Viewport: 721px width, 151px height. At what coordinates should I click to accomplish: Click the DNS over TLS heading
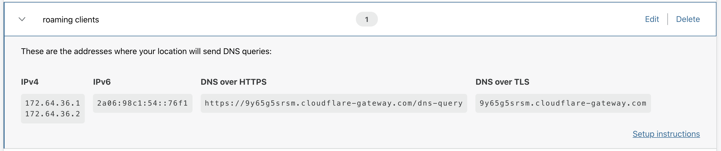(x=502, y=82)
